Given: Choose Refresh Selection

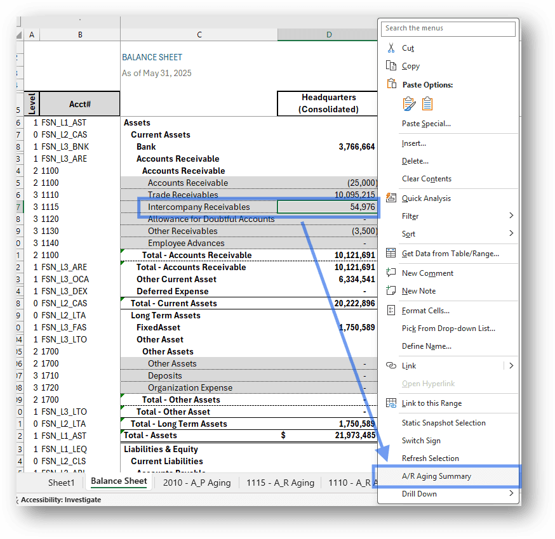Looking at the screenshot, I should pyautogui.click(x=430, y=458).
